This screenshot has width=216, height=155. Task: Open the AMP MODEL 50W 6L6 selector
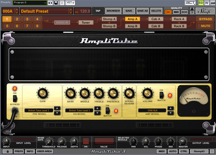(x=152, y=110)
